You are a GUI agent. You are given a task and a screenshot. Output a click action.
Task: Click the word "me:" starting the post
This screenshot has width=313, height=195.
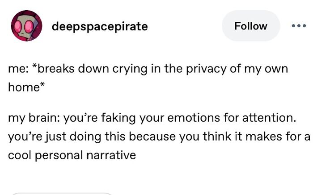[18, 69]
